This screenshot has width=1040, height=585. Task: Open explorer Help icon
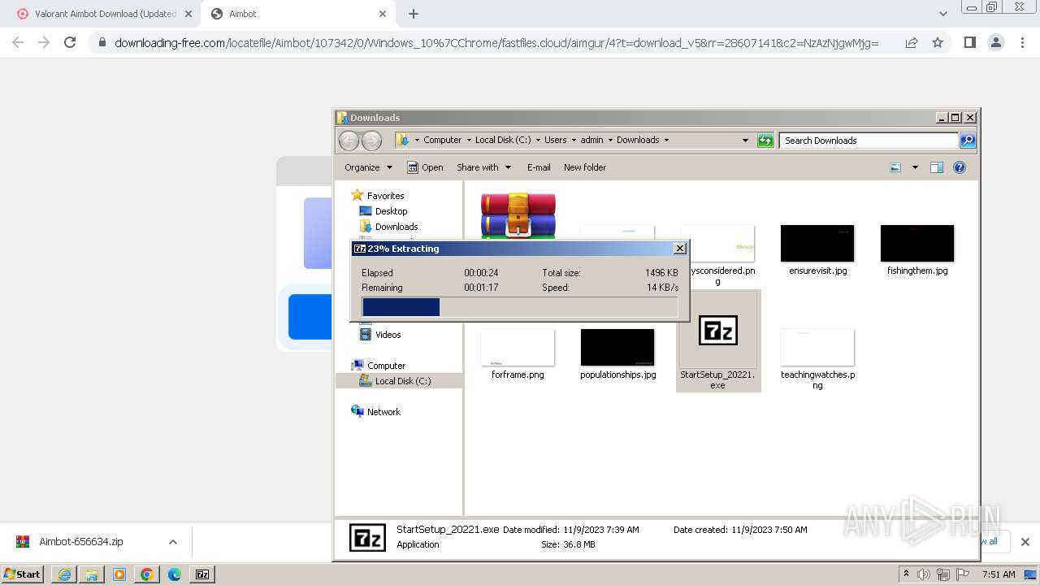pos(960,167)
